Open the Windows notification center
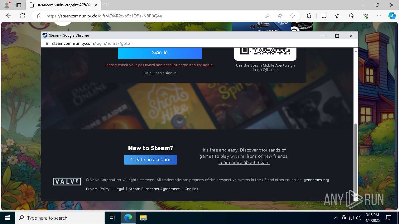 tap(389, 218)
